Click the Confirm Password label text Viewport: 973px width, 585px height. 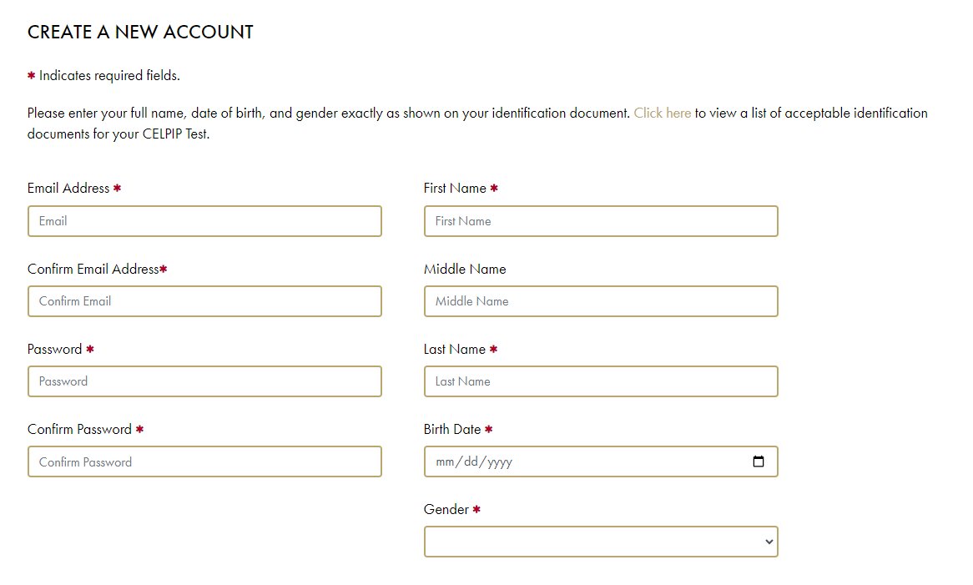click(79, 429)
